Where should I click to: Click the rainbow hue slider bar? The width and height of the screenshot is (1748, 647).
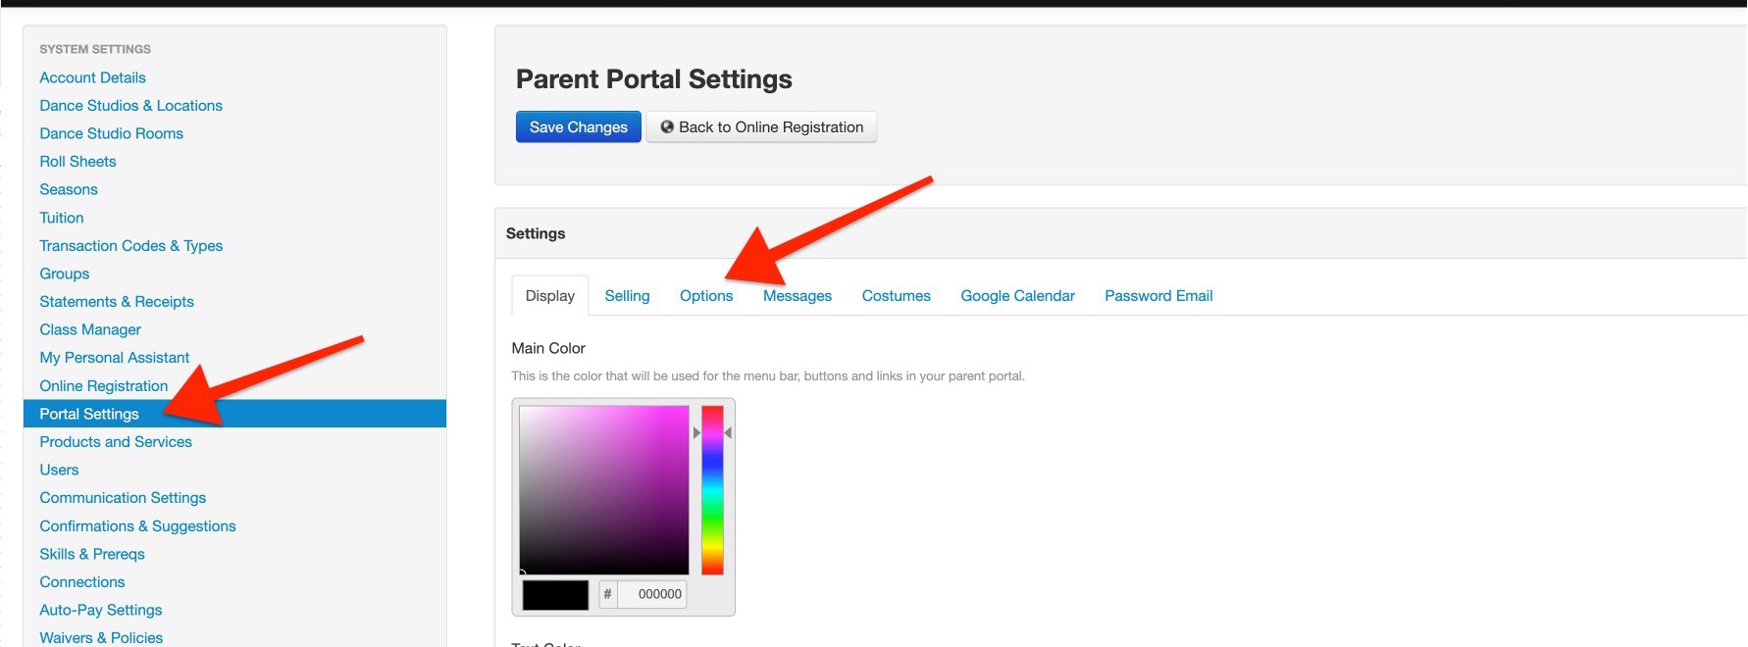click(712, 490)
